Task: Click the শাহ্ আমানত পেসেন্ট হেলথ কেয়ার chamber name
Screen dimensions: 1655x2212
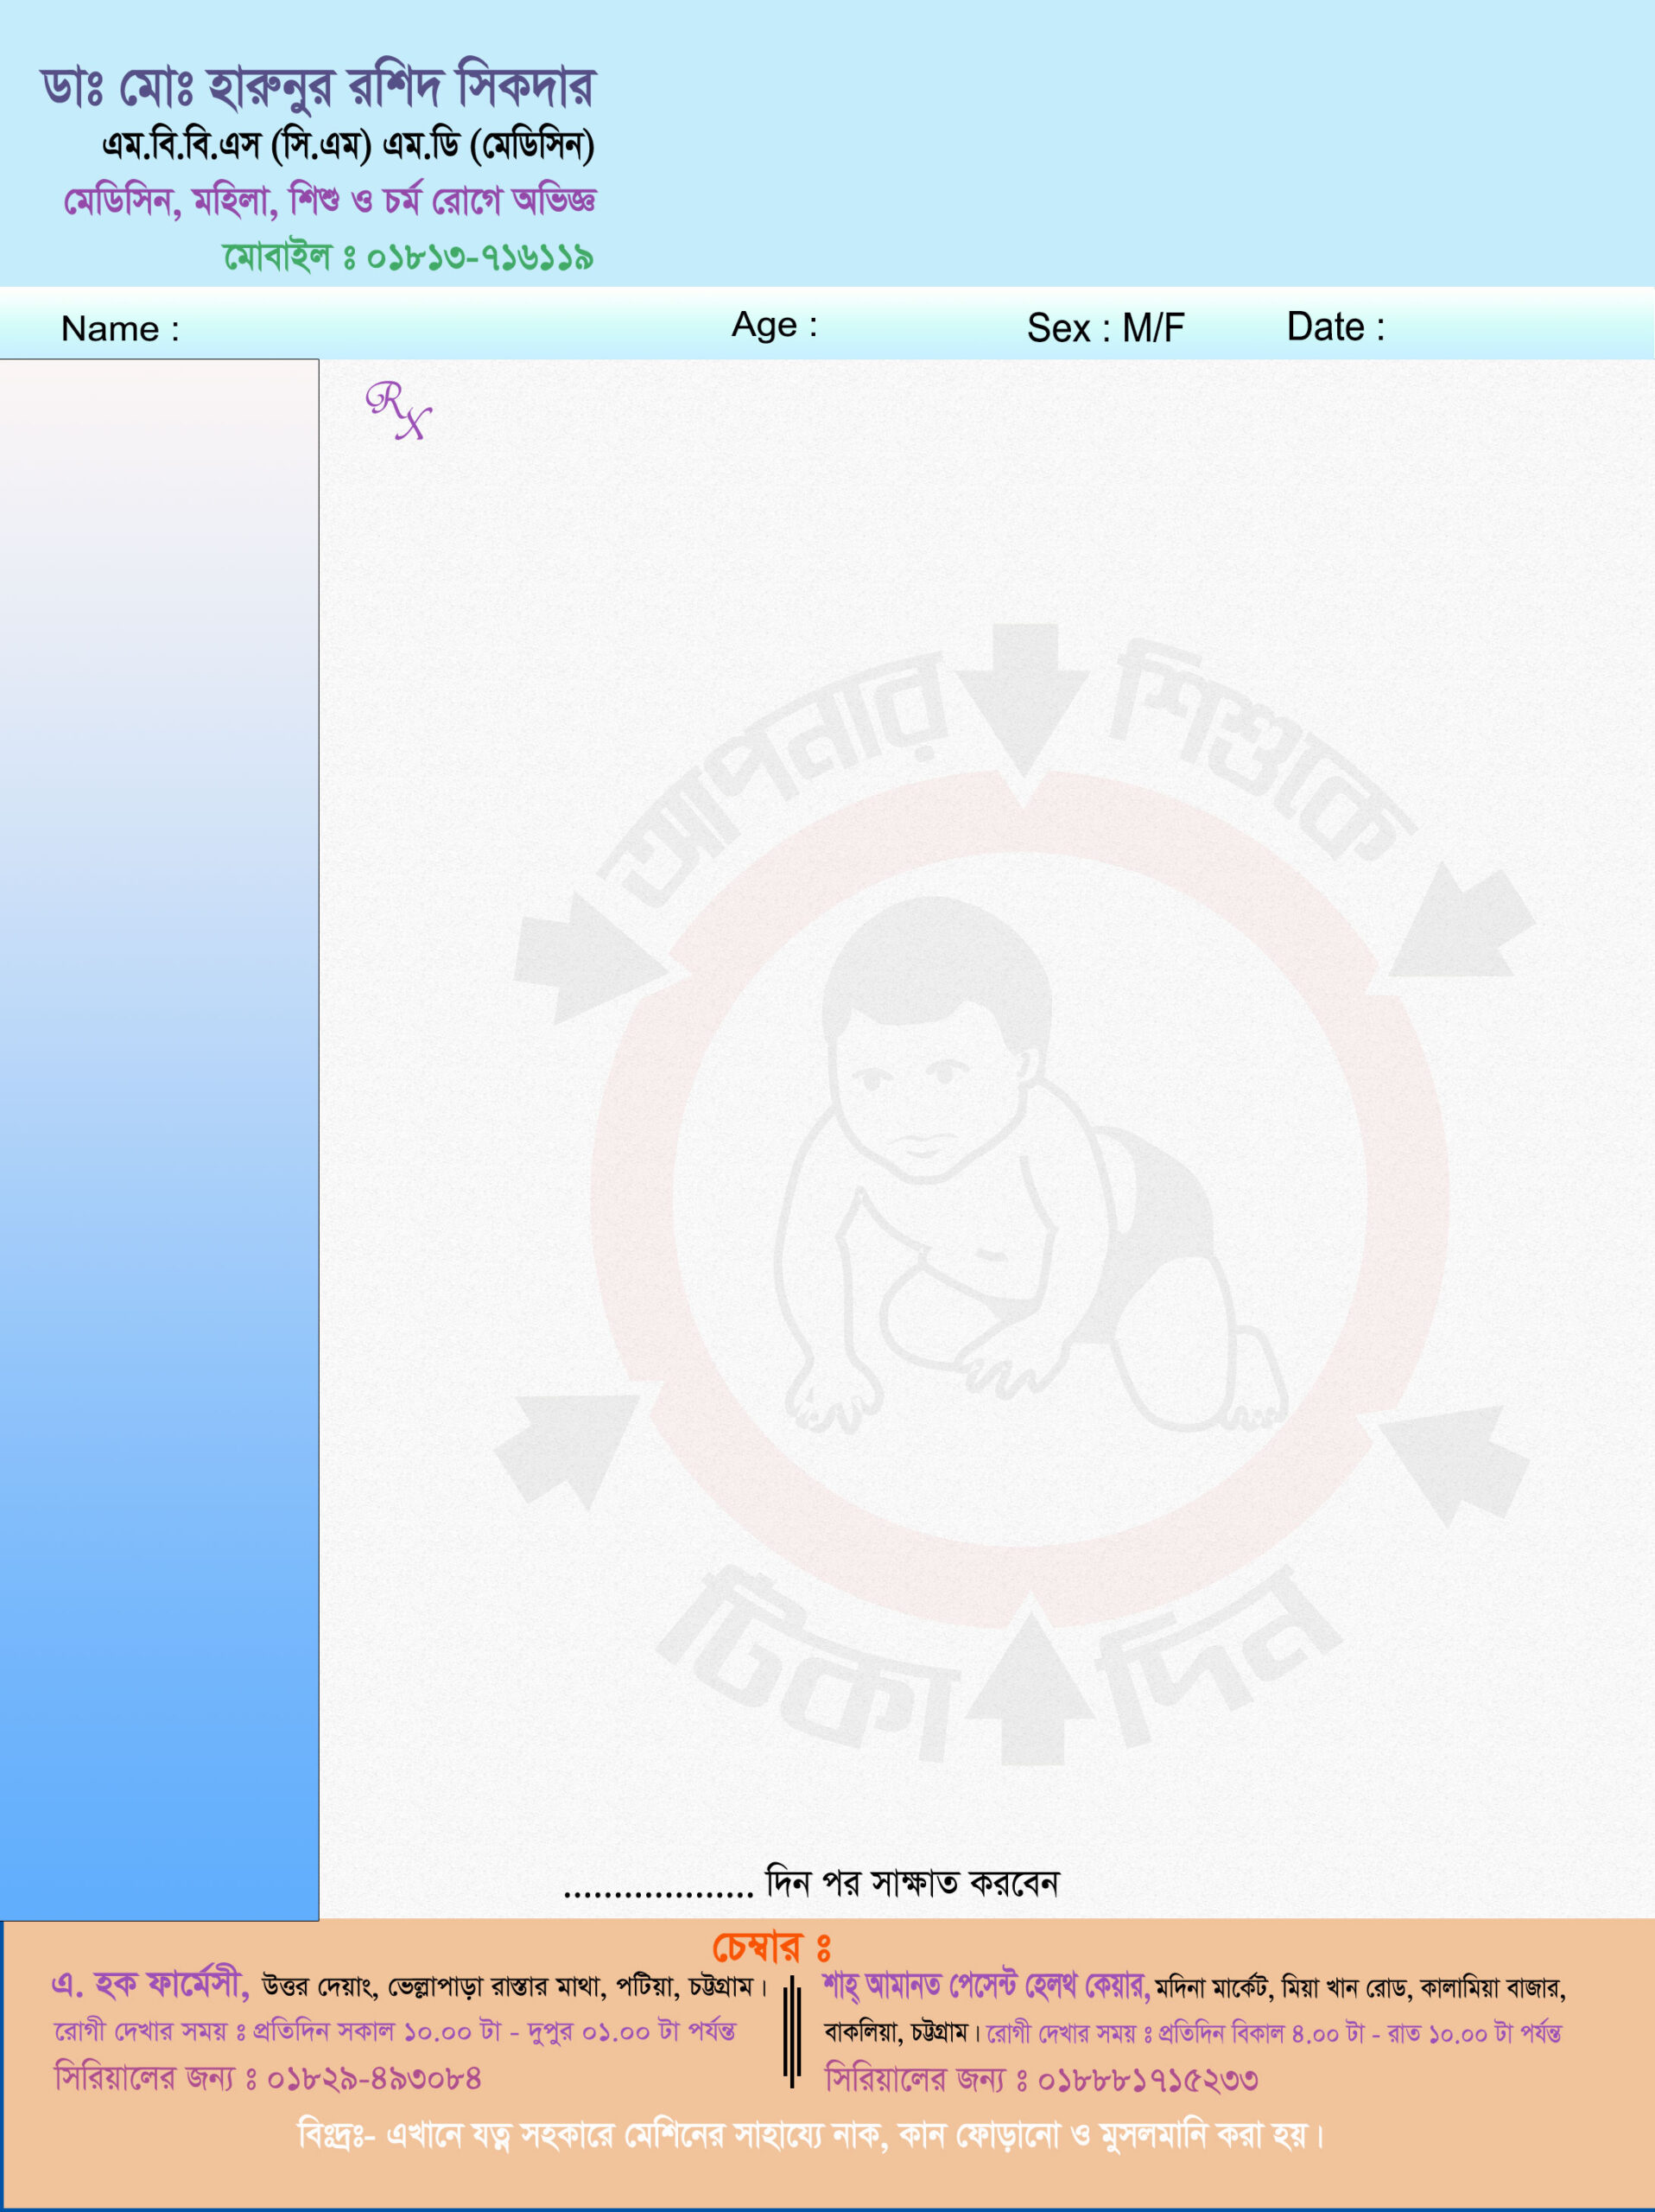Action: pyautogui.click(x=986, y=1986)
